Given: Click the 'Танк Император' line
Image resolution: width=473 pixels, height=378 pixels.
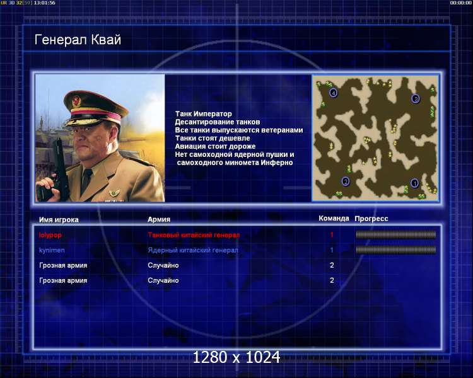Looking at the screenshot, I should [x=203, y=113].
